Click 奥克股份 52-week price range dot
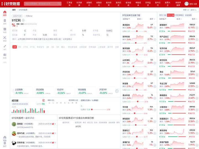 (x=137, y=31)
